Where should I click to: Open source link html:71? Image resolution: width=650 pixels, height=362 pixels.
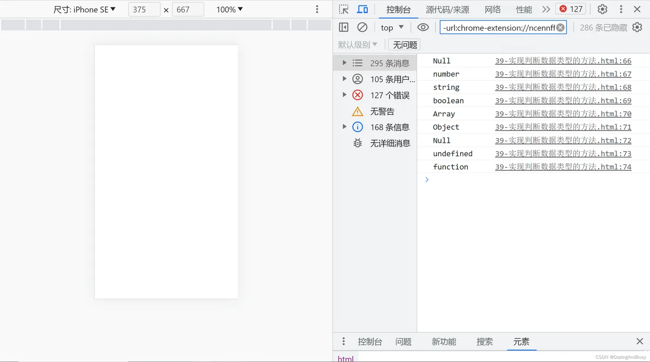tap(563, 127)
